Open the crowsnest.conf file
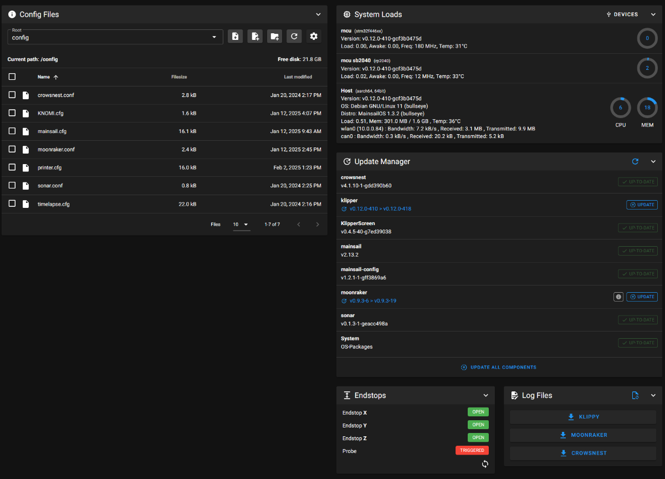Viewport: 665px width, 479px height. point(55,95)
